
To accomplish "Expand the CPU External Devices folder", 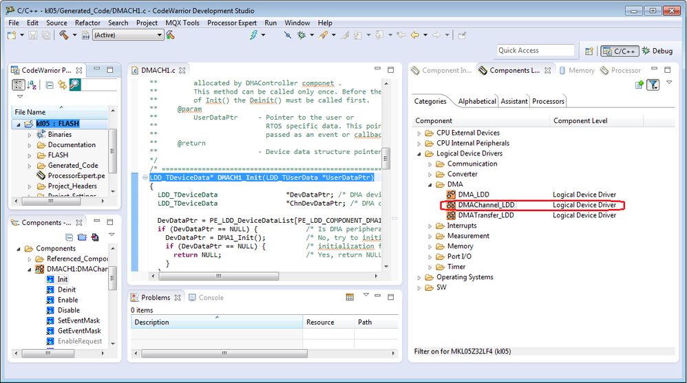I will click(419, 133).
